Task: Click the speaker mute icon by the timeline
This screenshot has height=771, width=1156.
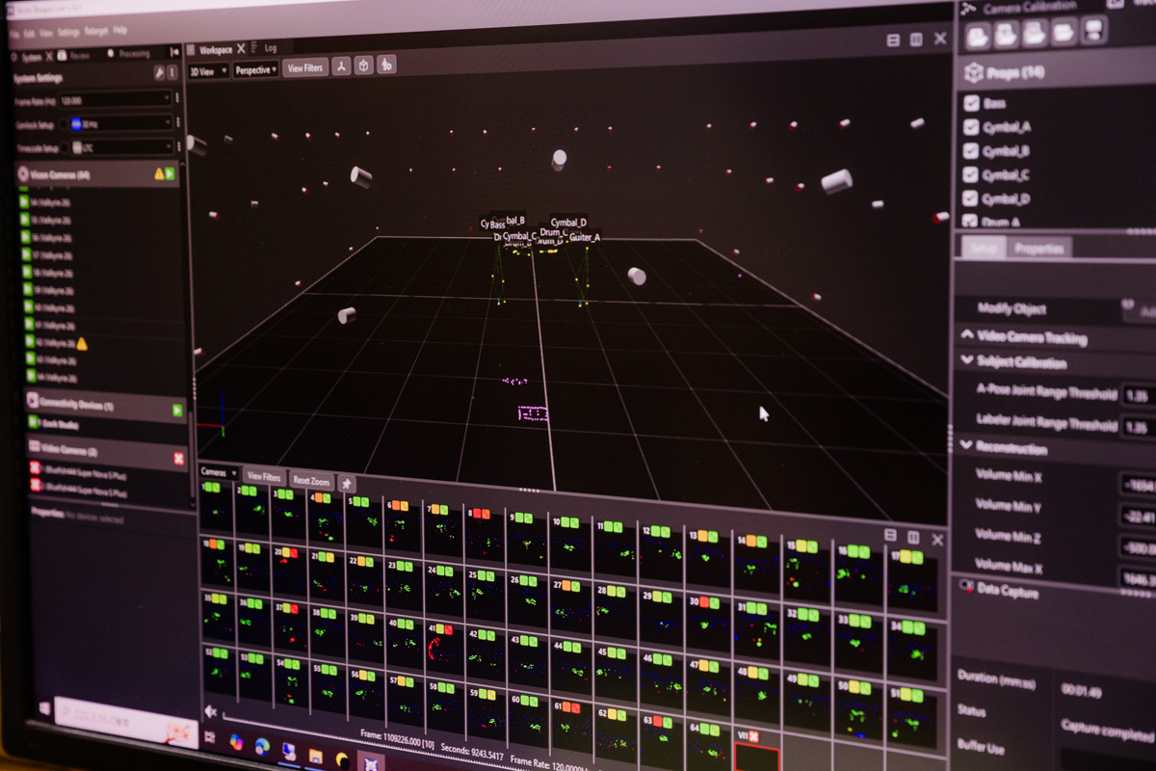Action: coord(209,712)
